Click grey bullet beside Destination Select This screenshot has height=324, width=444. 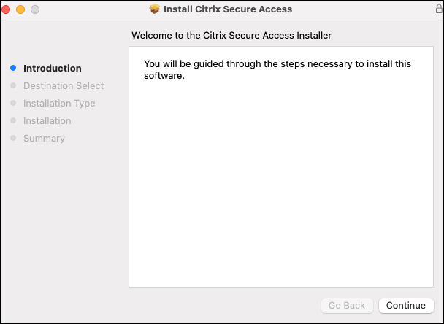(x=13, y=85)
